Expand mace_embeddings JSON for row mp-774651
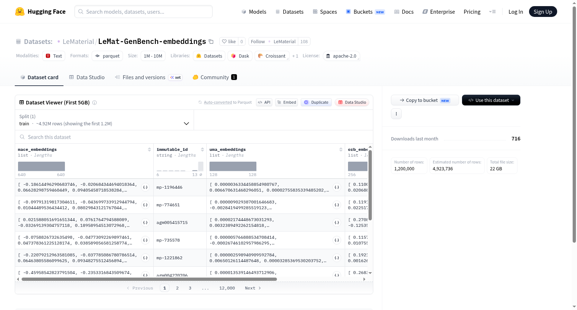577x310 pixels. click(145, 205)
